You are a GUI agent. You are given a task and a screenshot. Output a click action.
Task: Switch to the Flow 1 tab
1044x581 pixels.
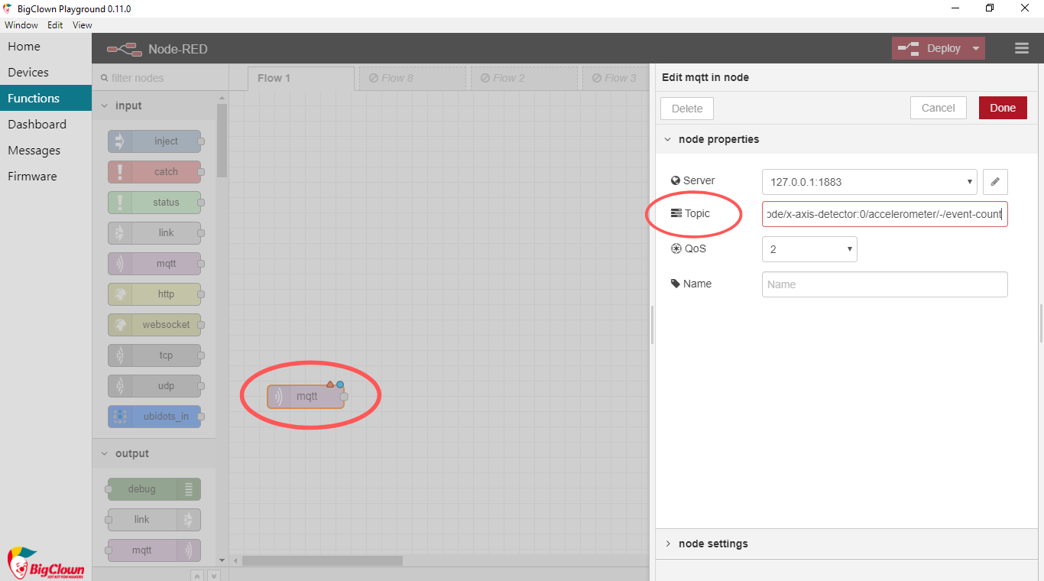coord(301,78)
